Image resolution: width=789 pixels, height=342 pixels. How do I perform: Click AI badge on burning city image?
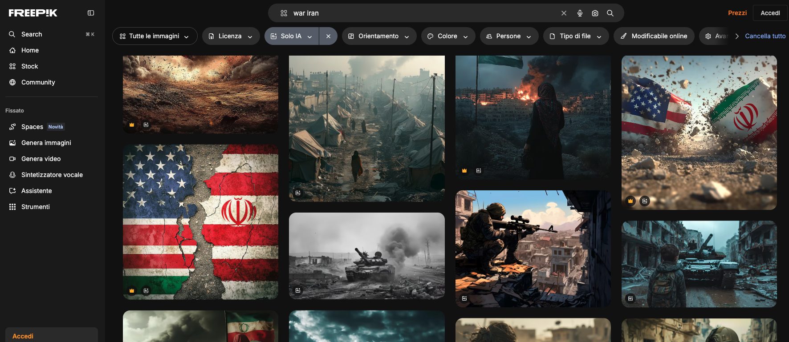479,171
